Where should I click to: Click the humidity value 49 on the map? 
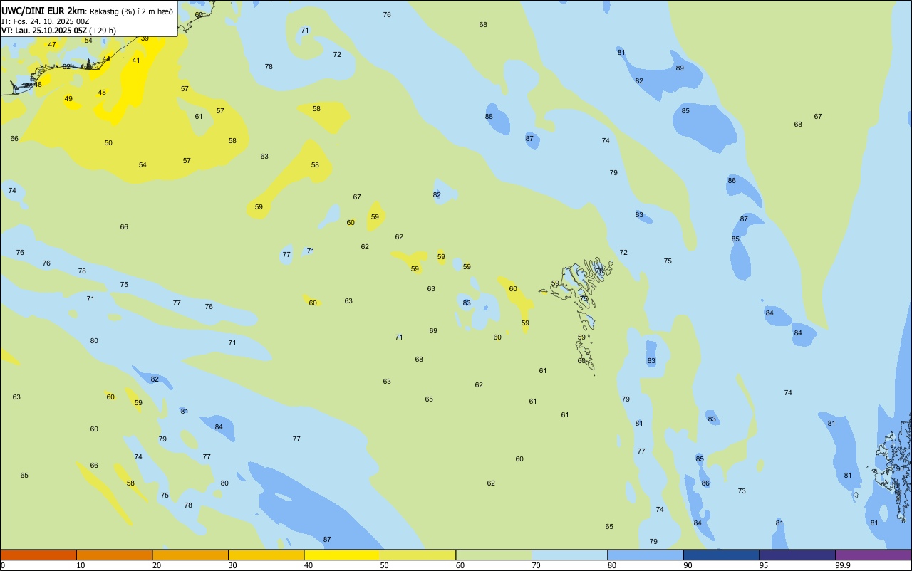[x=68, y=99]
